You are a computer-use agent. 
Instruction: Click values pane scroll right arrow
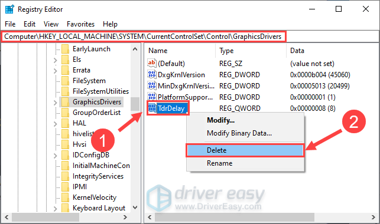pyautogui.click(x=373, y=218)
